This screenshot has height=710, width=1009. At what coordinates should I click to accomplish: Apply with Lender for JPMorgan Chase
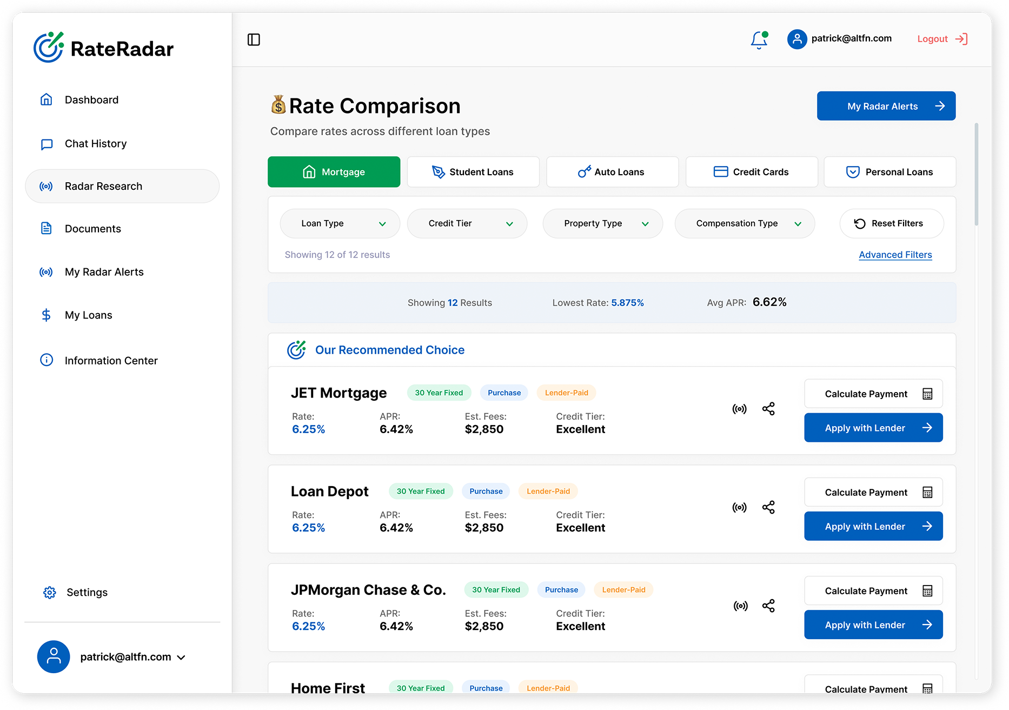[873, 625]
